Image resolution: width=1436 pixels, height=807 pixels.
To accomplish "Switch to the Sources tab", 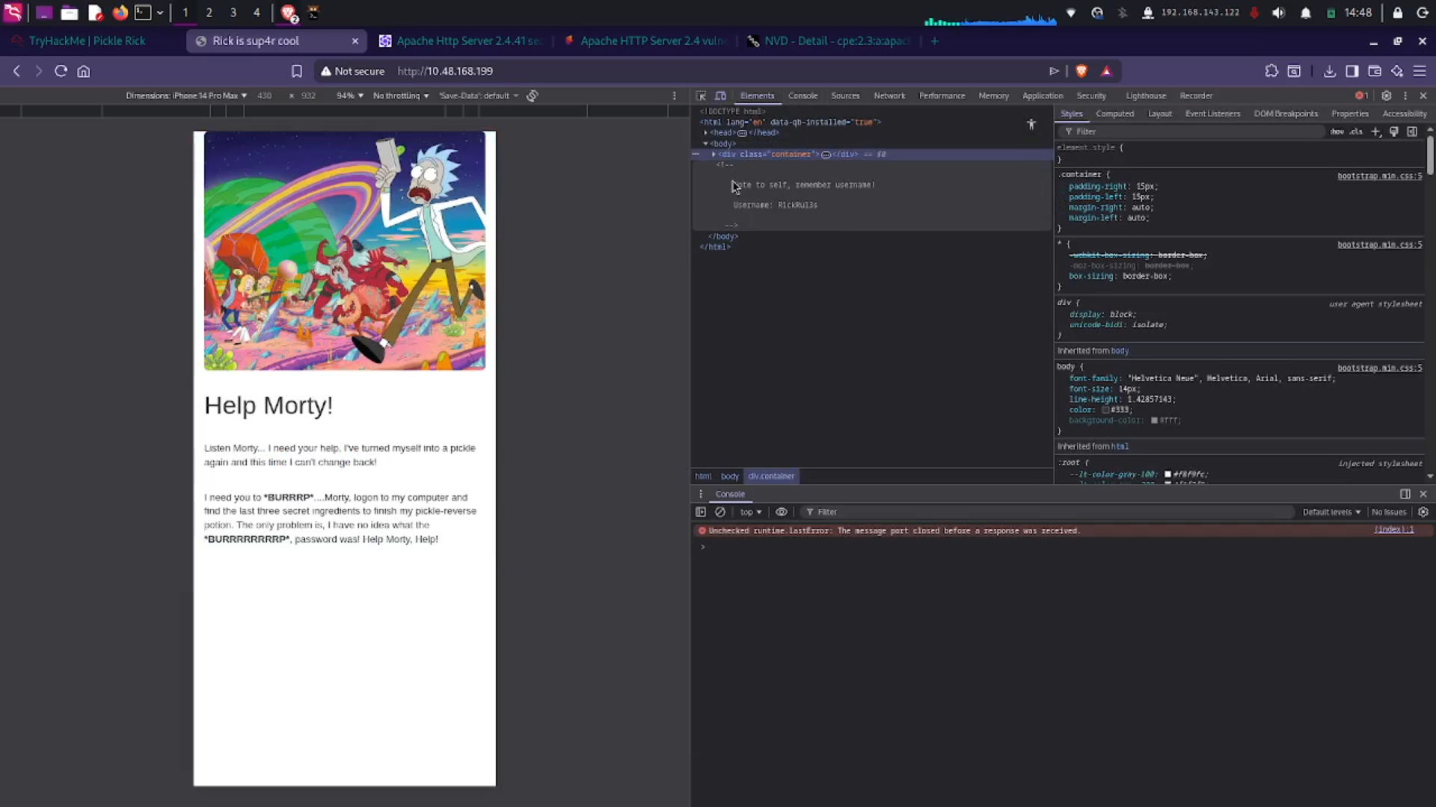I will (845, 96).
